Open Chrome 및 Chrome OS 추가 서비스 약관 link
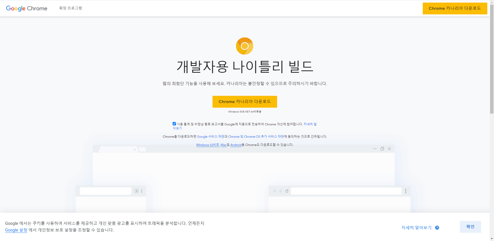 (256, 137)
